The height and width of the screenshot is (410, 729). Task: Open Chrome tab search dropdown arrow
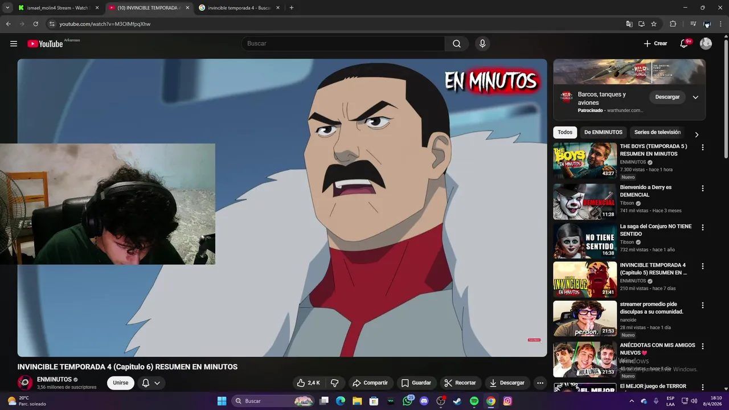pyautogui.click(x=7, y=8)
